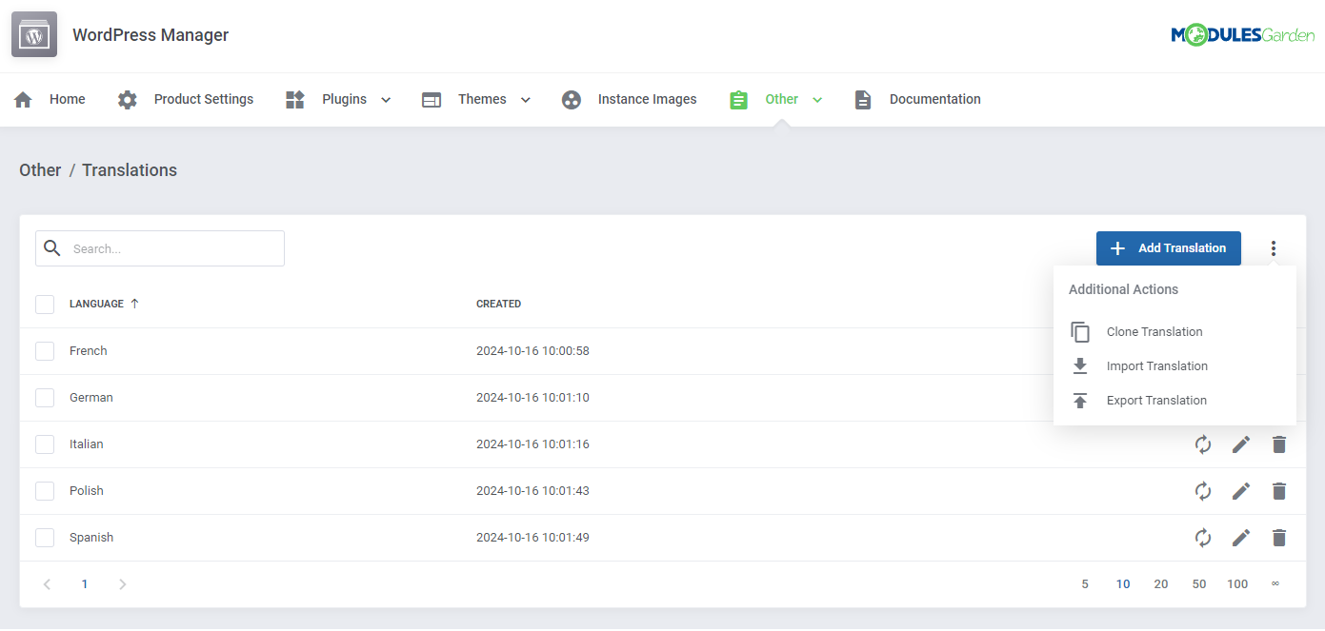Check the French row checkbox

click(45, 350)
